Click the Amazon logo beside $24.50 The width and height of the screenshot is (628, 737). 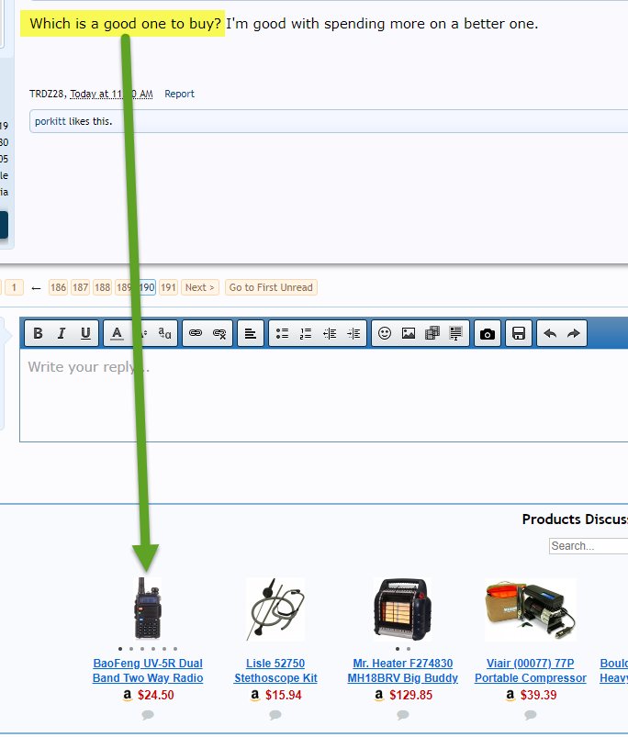pyautogui.click(x=128, y=695)
